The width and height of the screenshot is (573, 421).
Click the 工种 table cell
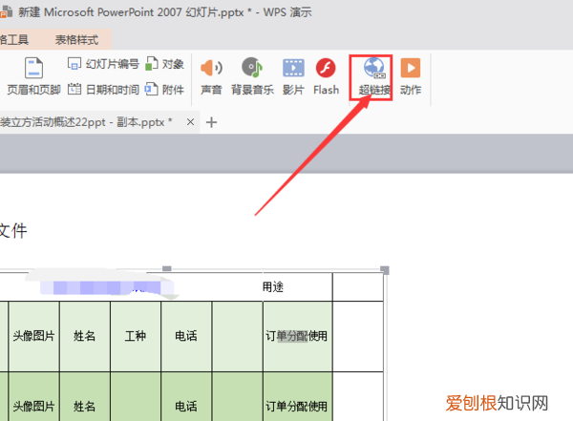pyautogui.click(x=136, y=336)
